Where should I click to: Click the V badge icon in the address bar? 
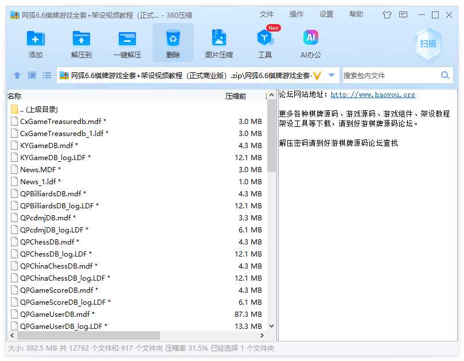(x=317, y=76)
